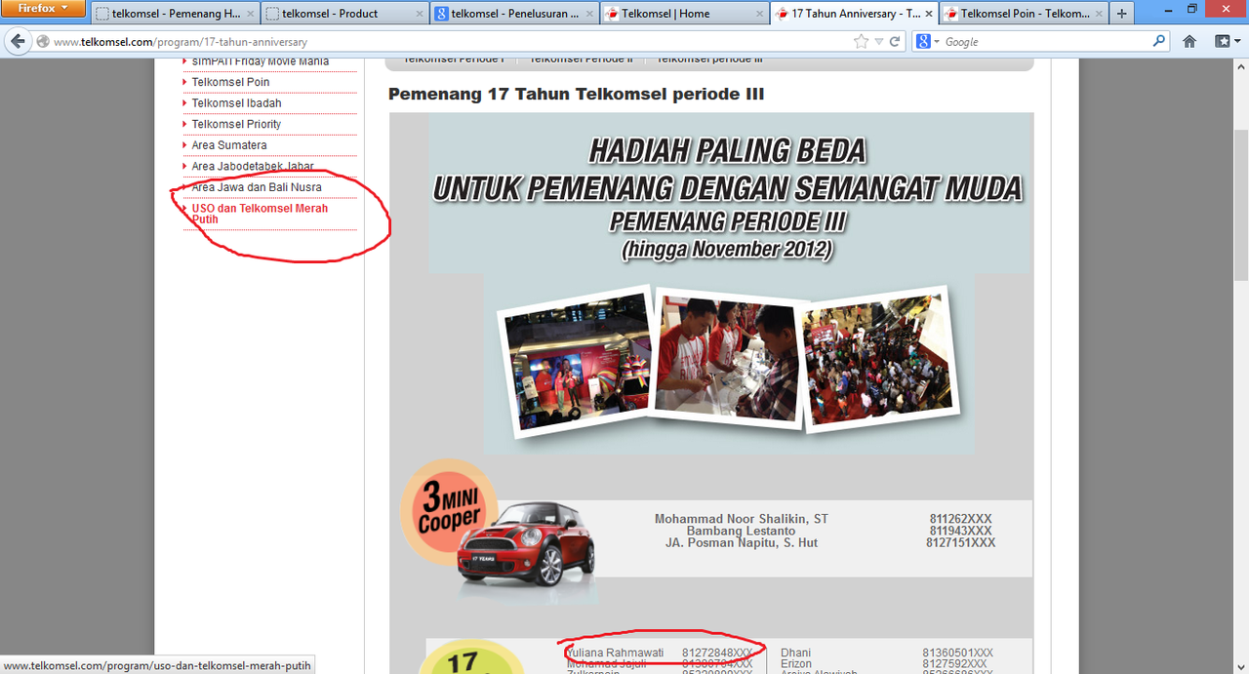The height and width of the screenshot is (674, 1249).
Task: Switch to the 'Telkomsel Poin' tab
Action: (x=1024, y=14)
